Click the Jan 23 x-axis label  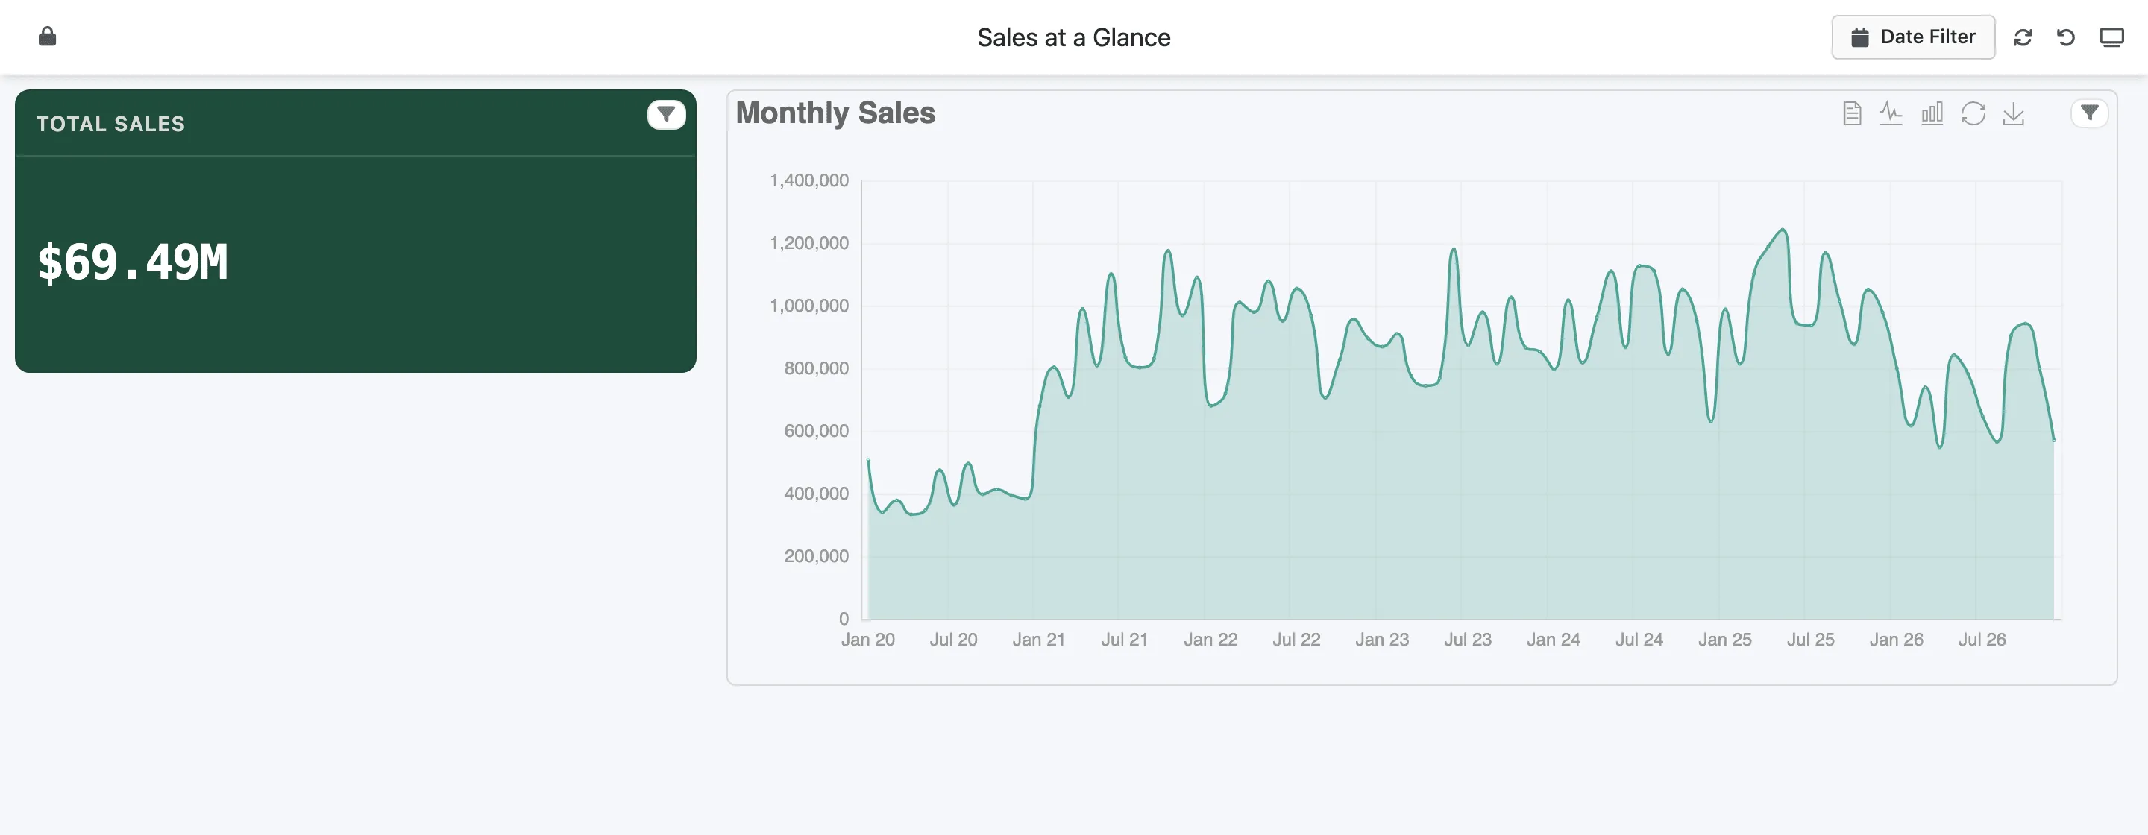[x=1383, y=639]
